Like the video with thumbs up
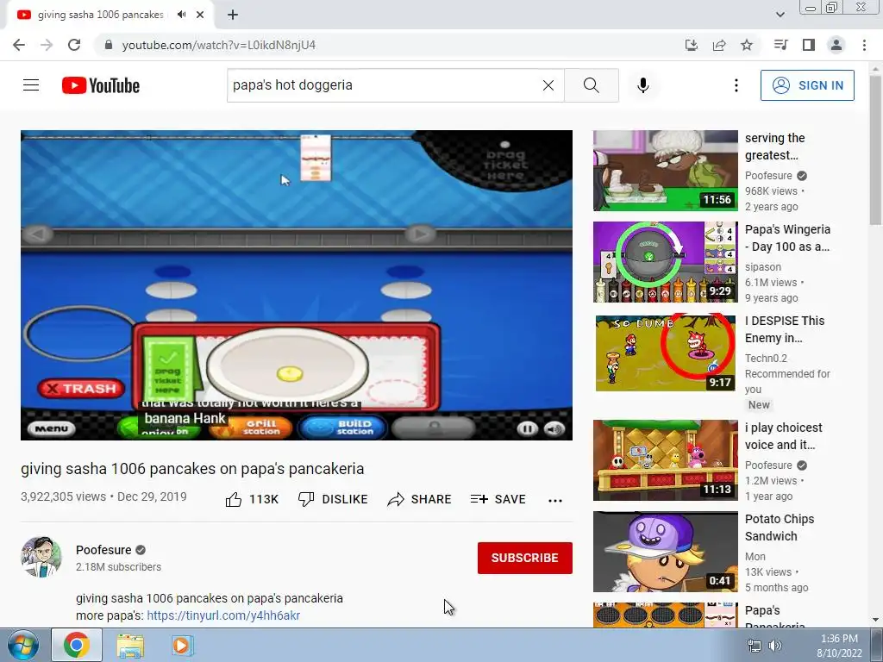 [252, 499]
